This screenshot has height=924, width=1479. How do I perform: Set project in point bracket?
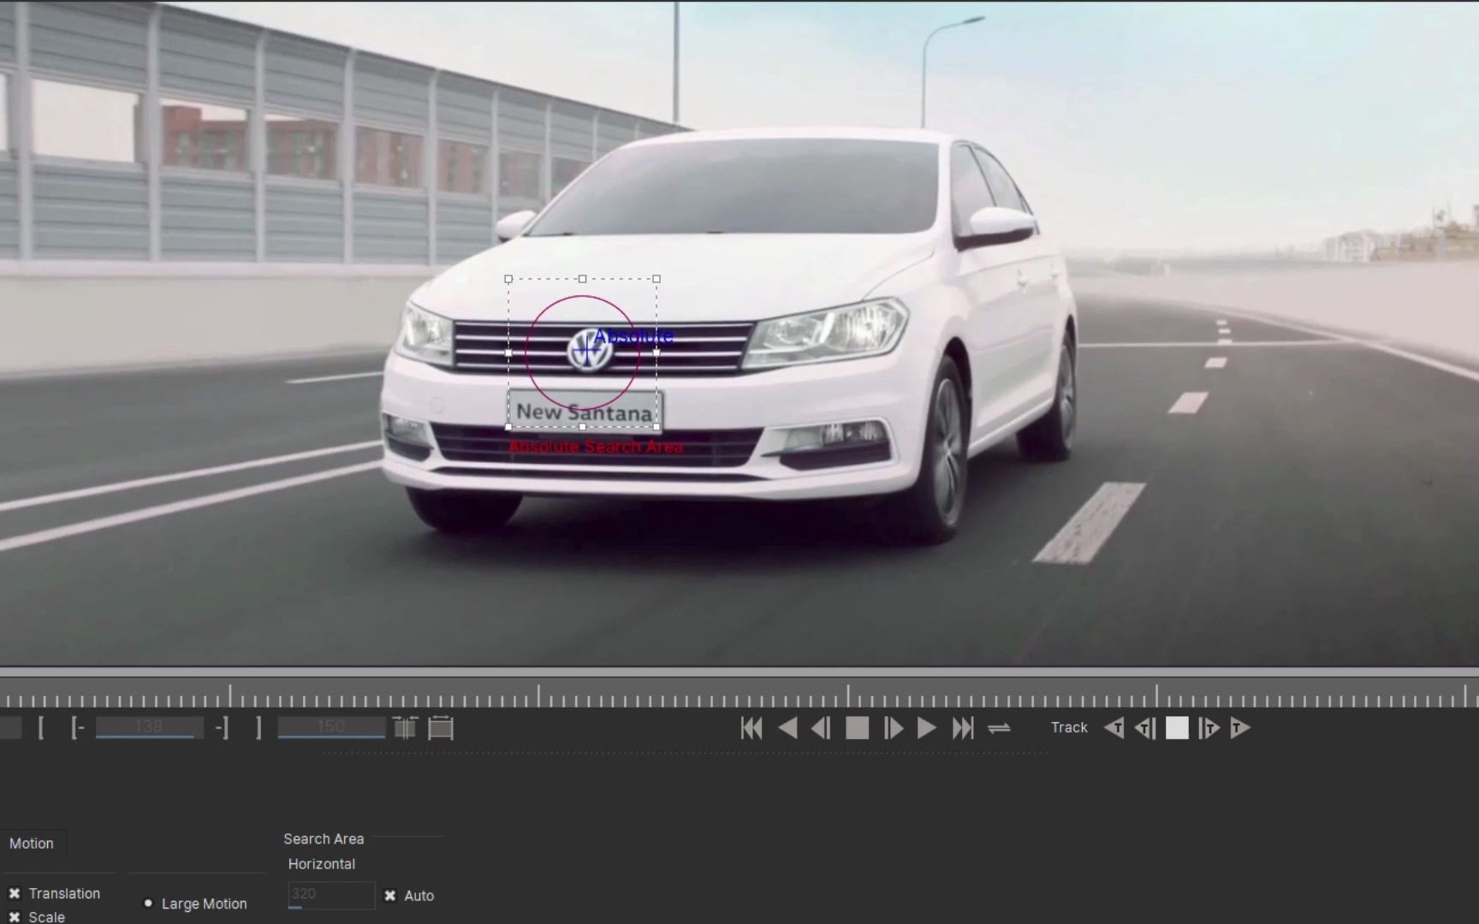pos(40,728)
